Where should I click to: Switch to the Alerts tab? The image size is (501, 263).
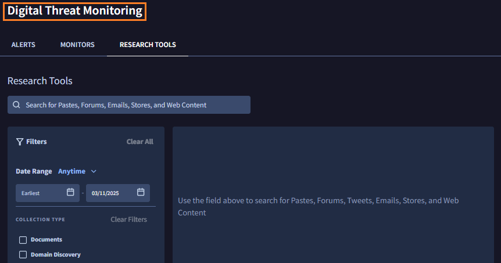click(x=23, y=45)
